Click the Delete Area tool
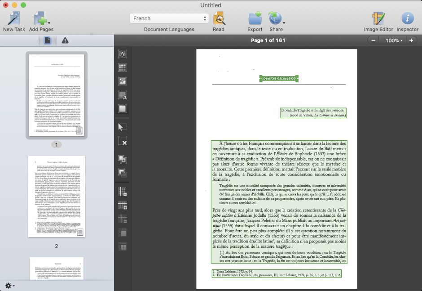The image size is (422, 291). pyautogui.click(x=122, y=142)
